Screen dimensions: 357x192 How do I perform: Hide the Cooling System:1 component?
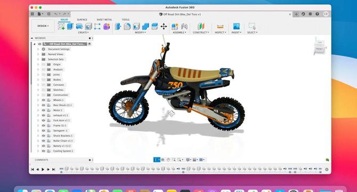click(44, 151)
